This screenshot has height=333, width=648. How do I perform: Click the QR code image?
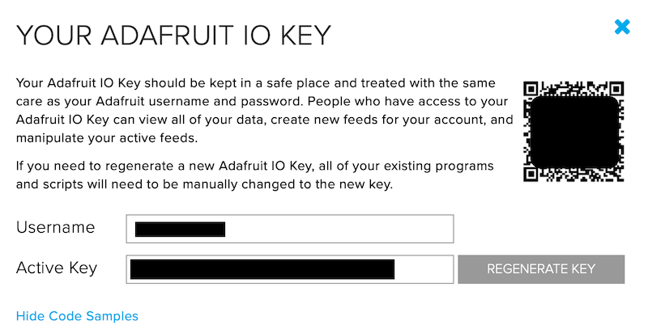coord(573,132)
